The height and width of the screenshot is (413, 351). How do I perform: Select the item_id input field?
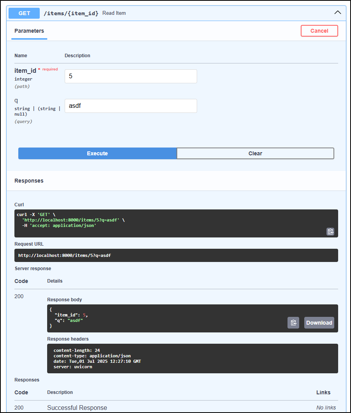click(131, 76)
